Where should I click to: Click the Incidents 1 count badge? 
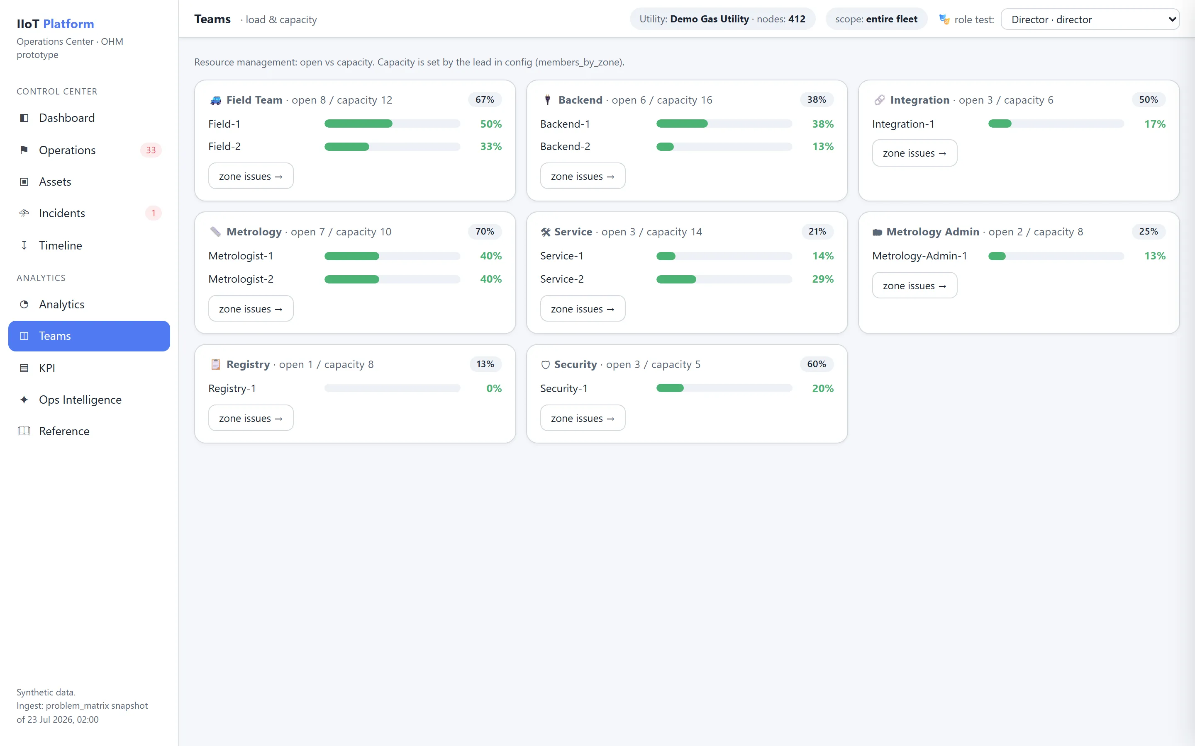[x=154, y=213]
